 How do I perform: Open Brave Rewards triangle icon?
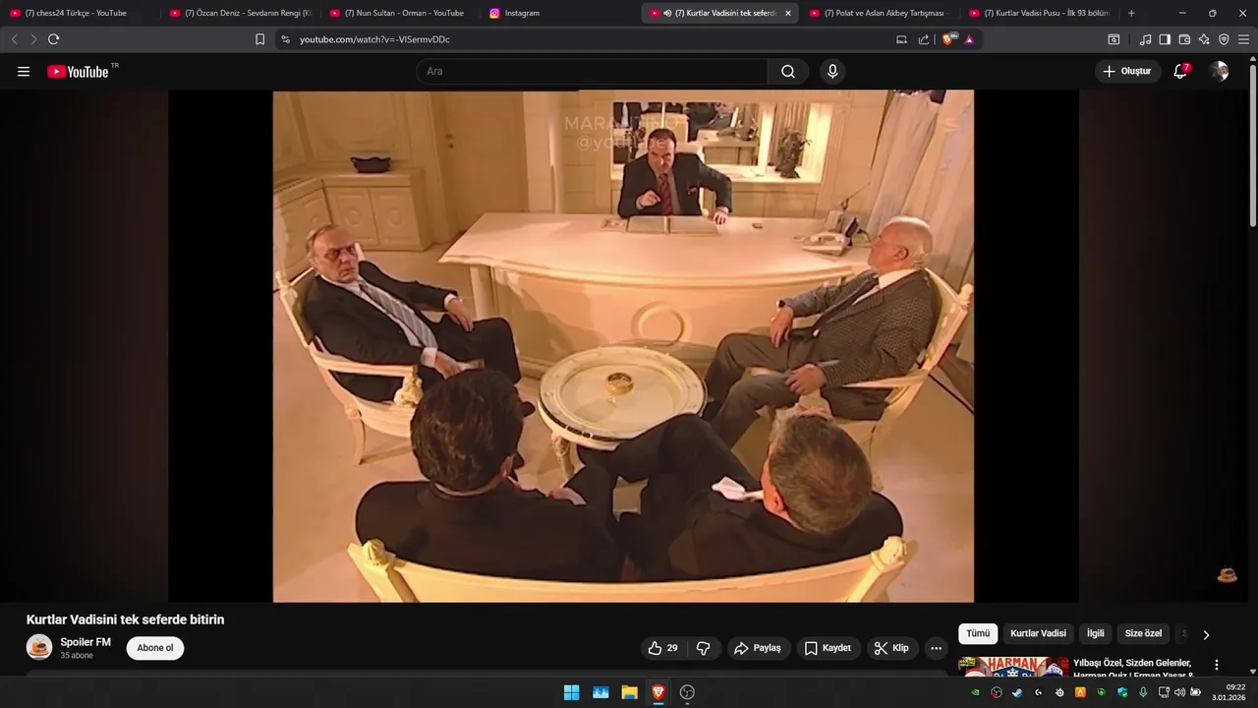(x=969, y=39)
